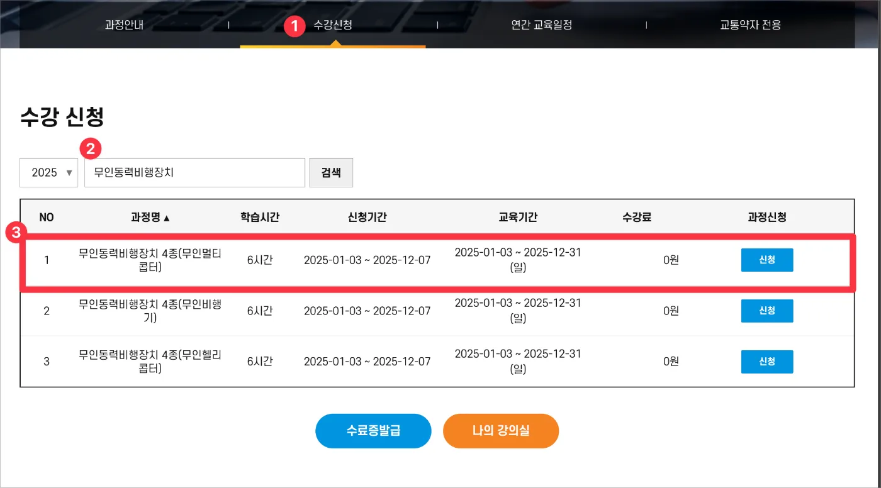Open 수료증발급 to issue a certificate
Screen dimensions: 881x488
[x=373, y=431]
